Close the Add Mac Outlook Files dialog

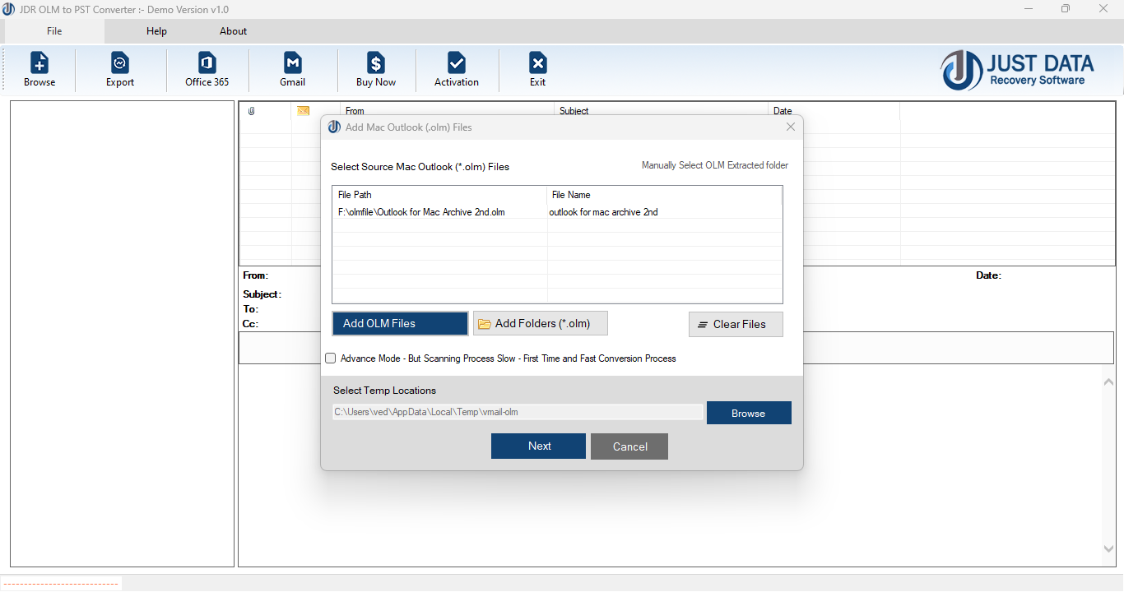791,127
